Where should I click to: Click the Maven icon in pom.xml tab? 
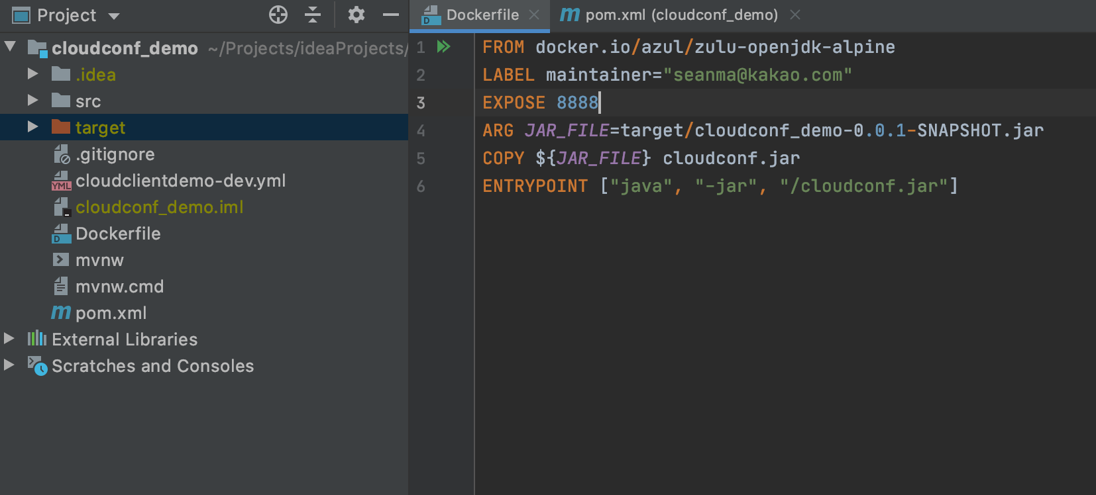coord(570,14)
